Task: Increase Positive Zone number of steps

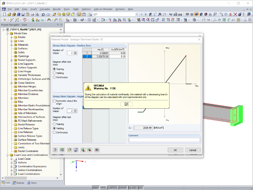Action: click(x=76, y=52)
